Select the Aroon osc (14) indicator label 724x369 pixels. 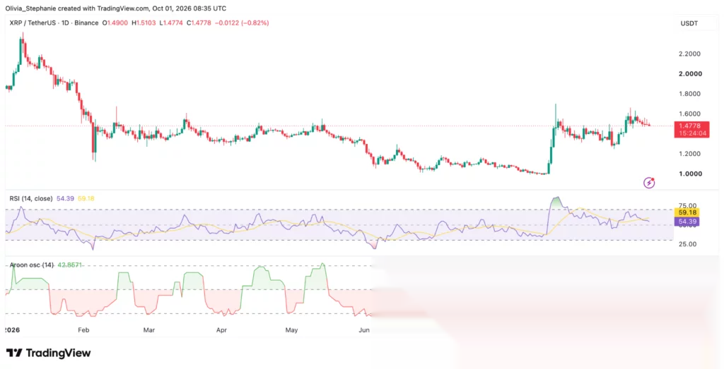tap(31, 265)
